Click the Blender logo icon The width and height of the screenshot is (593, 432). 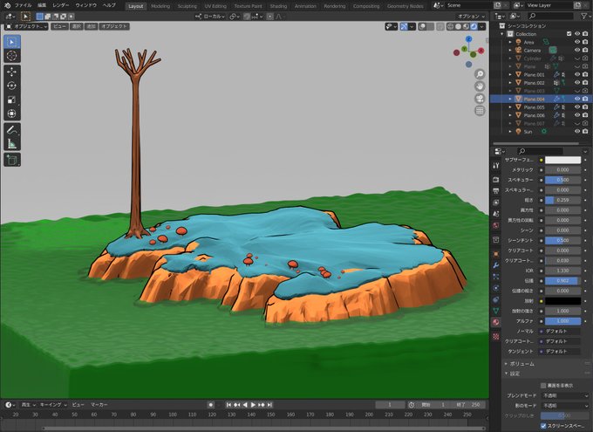tap(7, 6)
